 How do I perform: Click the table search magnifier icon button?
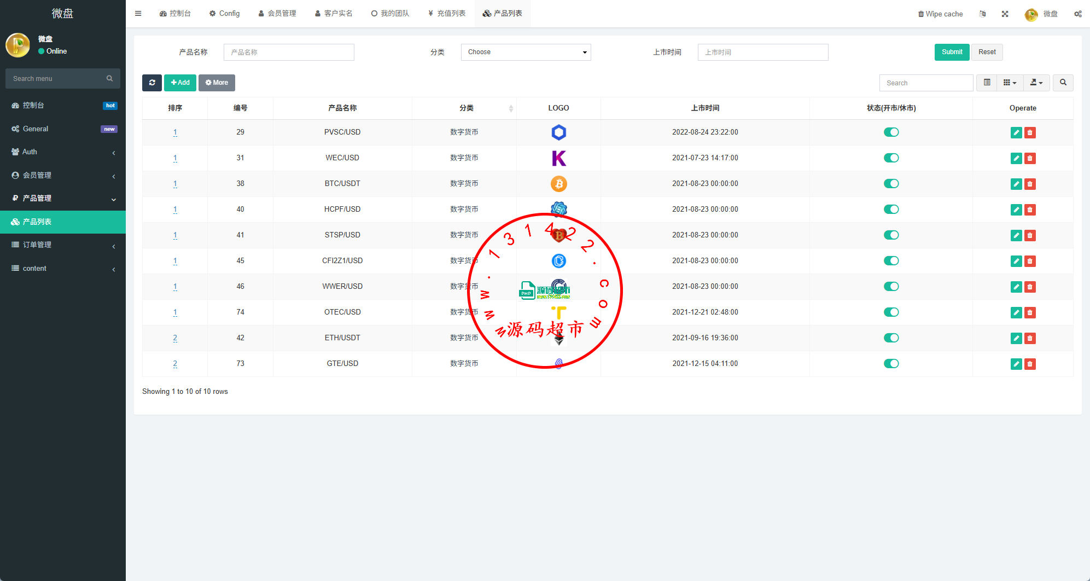pyautogui.click(x=1063, y=83)
